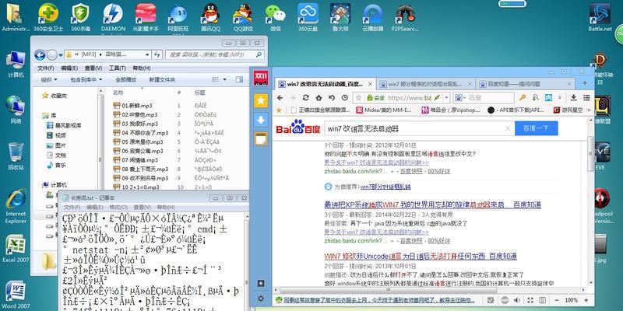Open browser address bar dropdown arrow
This screenshot has height=311, width=623.
click(x=446, y=98)
